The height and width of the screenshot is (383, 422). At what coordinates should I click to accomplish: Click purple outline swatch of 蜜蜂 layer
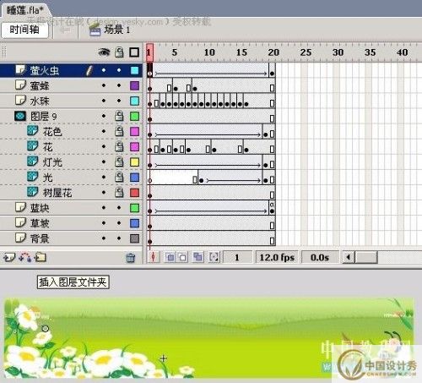point(134,85)
